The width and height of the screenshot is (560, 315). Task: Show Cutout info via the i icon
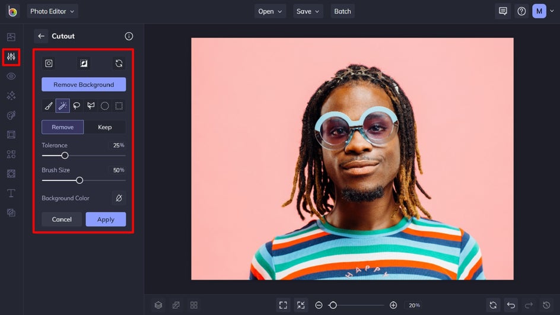click(x=129, y=36)
